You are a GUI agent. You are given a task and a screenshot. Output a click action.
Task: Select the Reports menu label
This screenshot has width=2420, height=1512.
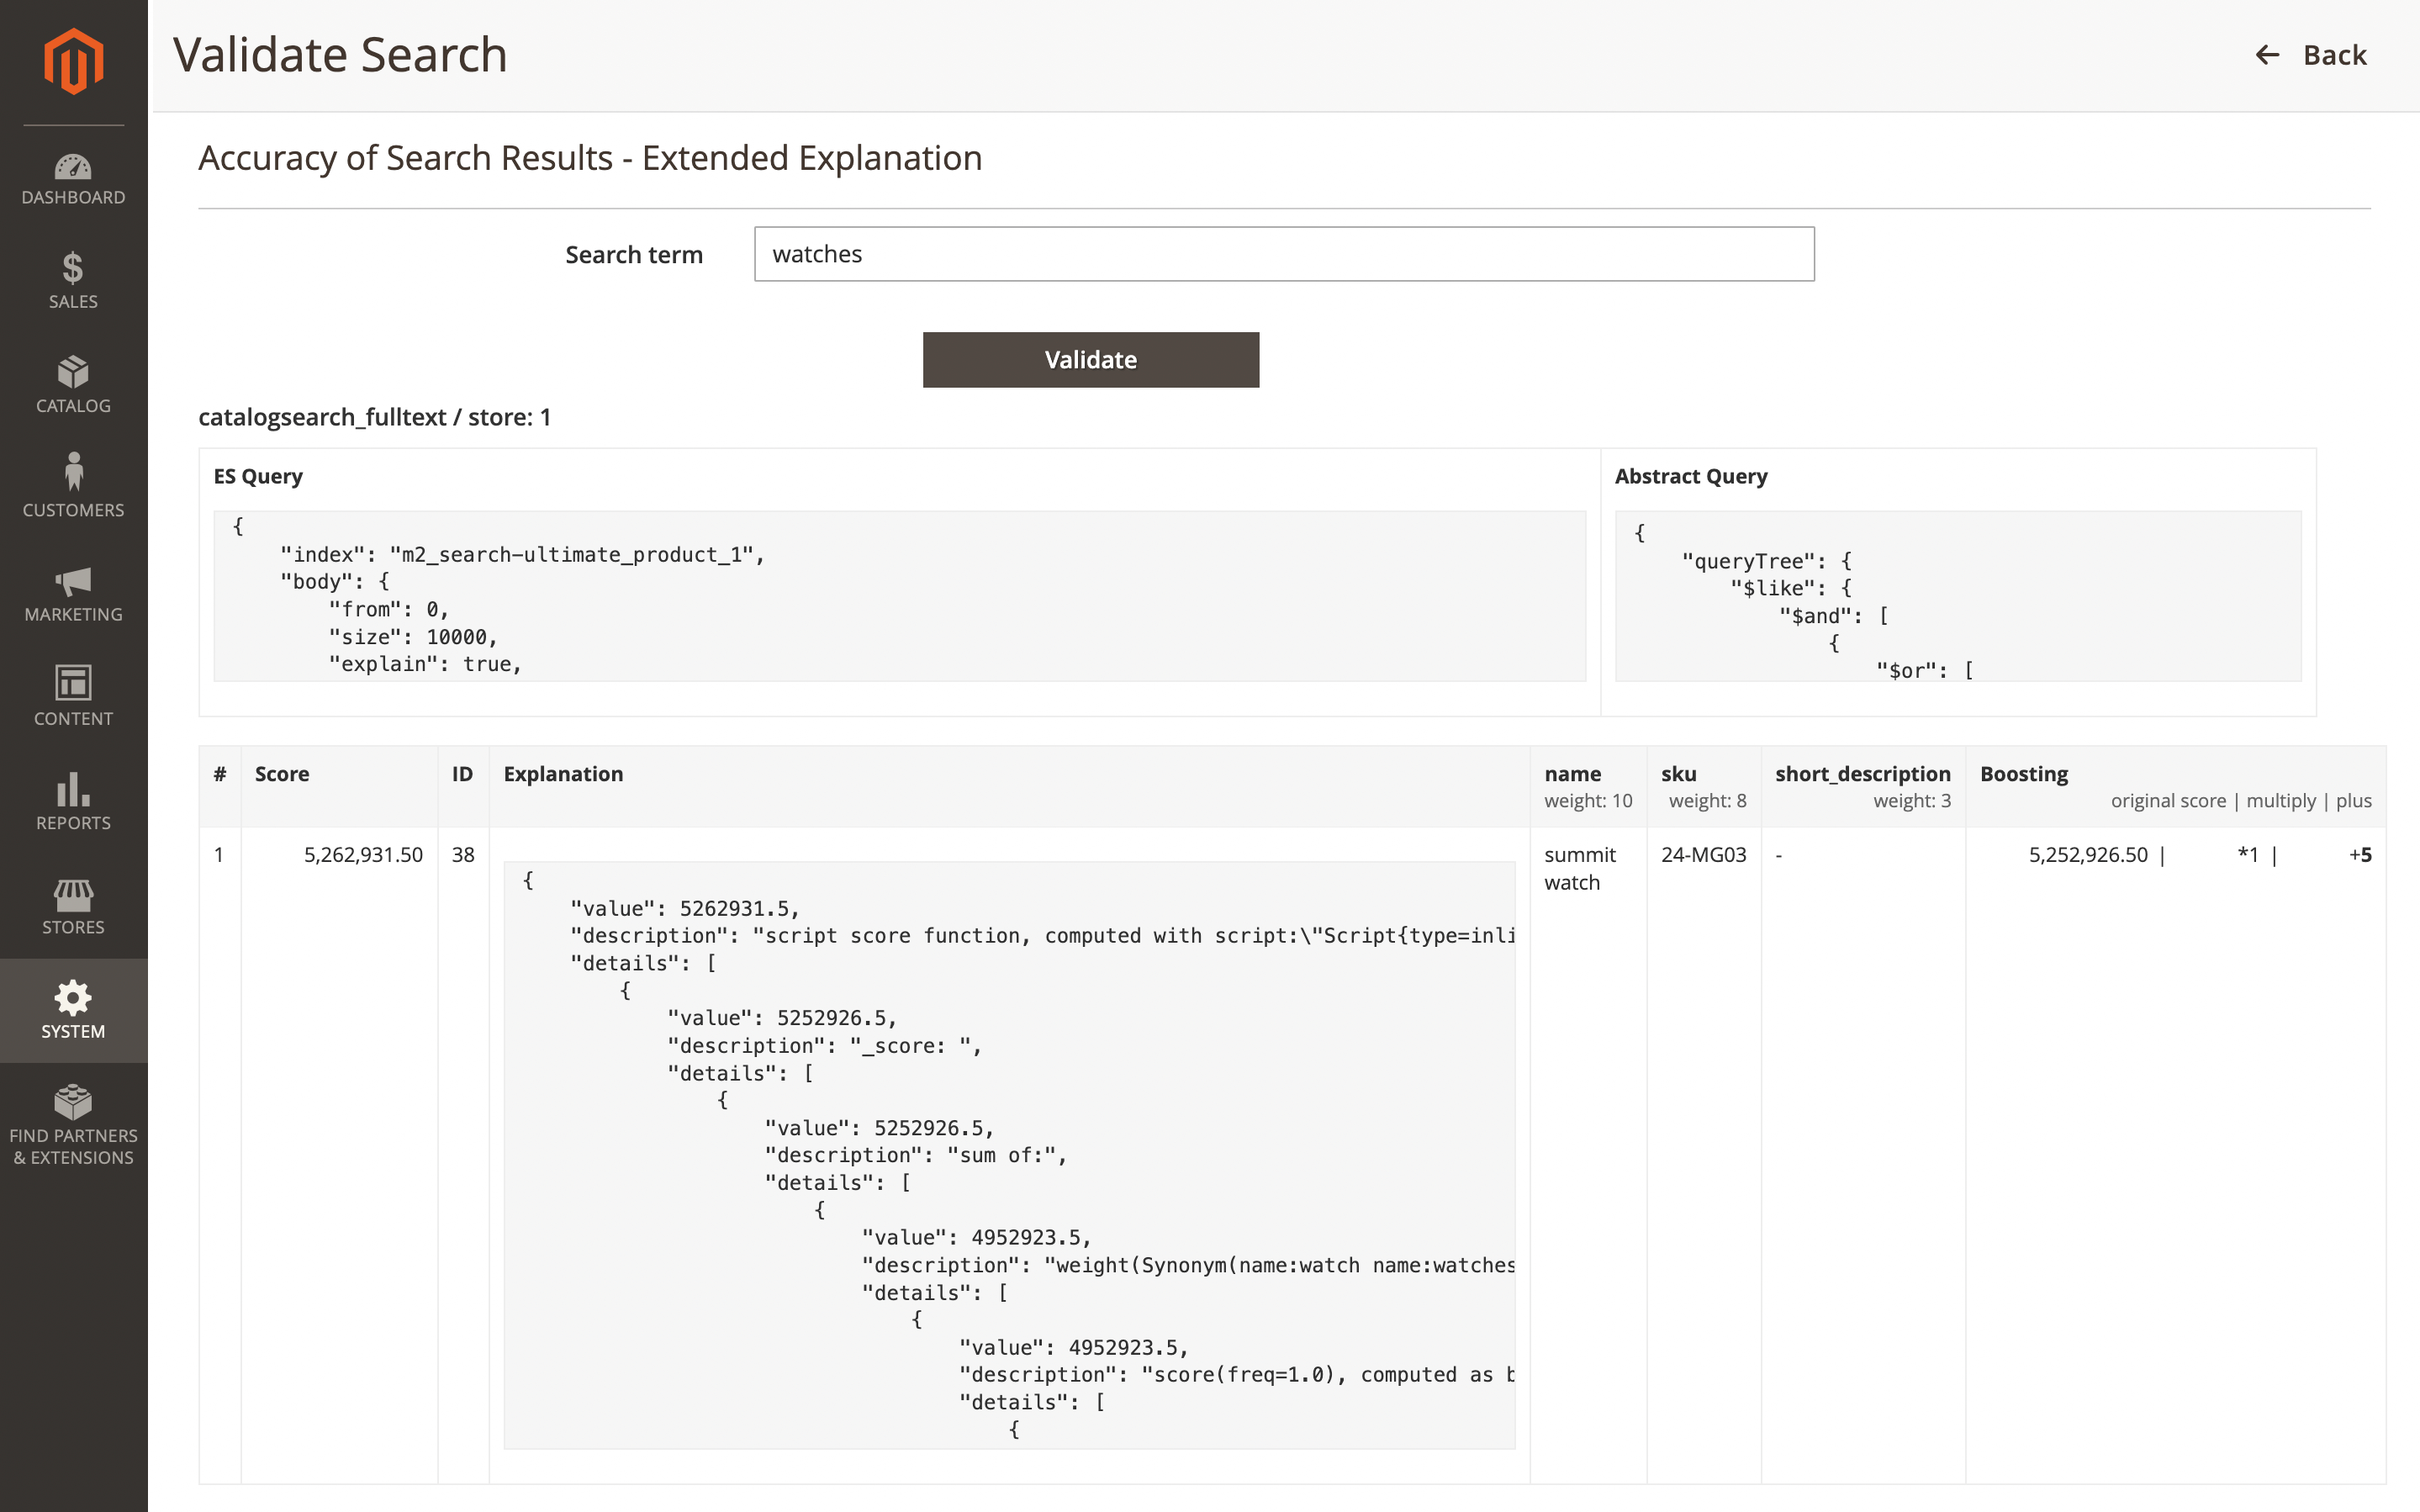73,823
